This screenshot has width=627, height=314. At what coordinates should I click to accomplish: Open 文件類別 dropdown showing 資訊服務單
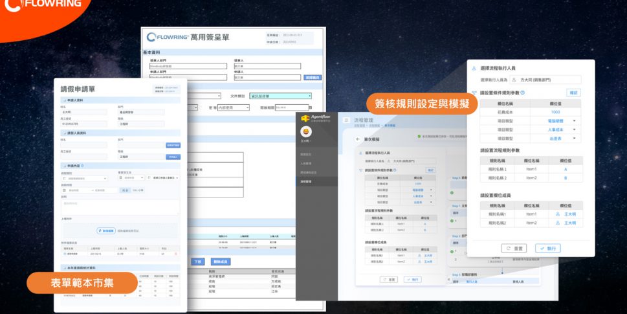(x=280, y=96)
